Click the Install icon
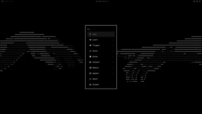This screenshot has width=202, height=114. pos(90,62)
